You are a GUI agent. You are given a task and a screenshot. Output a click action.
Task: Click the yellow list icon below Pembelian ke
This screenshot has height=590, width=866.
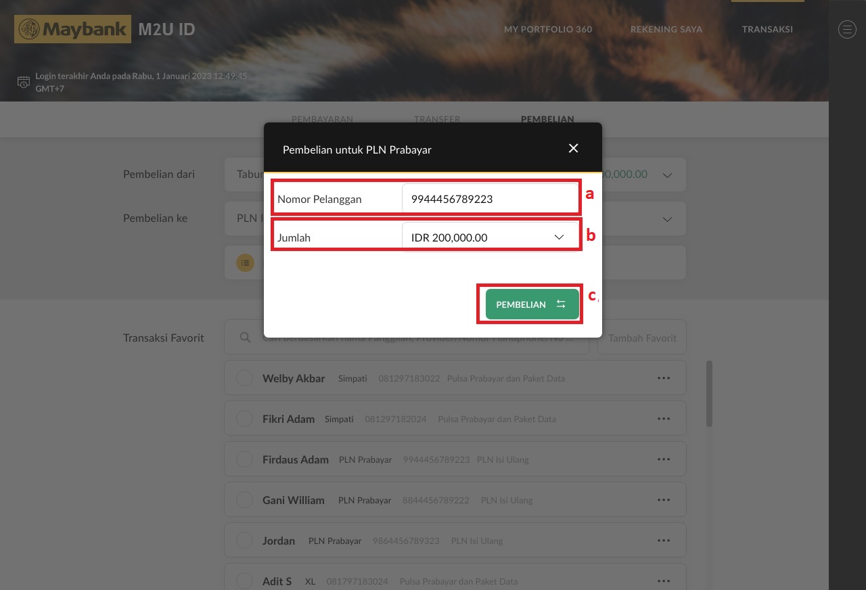[245, 263]
